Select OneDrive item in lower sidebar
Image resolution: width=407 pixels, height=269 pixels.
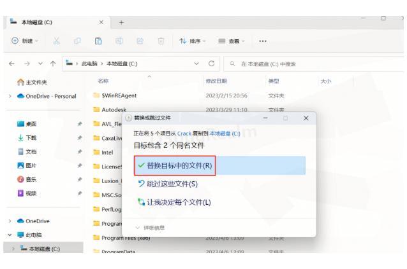[33, 221]
